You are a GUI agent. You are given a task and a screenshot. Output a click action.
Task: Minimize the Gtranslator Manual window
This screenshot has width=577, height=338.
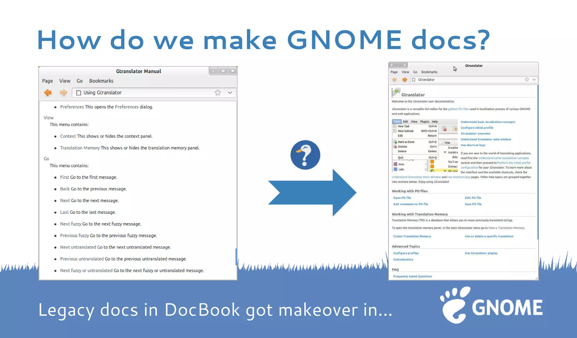click(x=214, y=71)
